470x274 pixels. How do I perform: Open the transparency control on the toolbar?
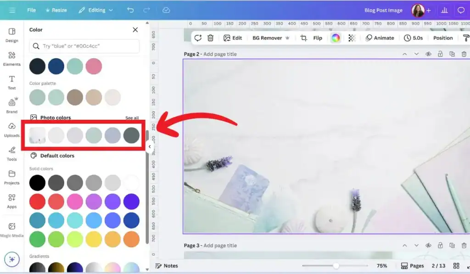(352, 38)
